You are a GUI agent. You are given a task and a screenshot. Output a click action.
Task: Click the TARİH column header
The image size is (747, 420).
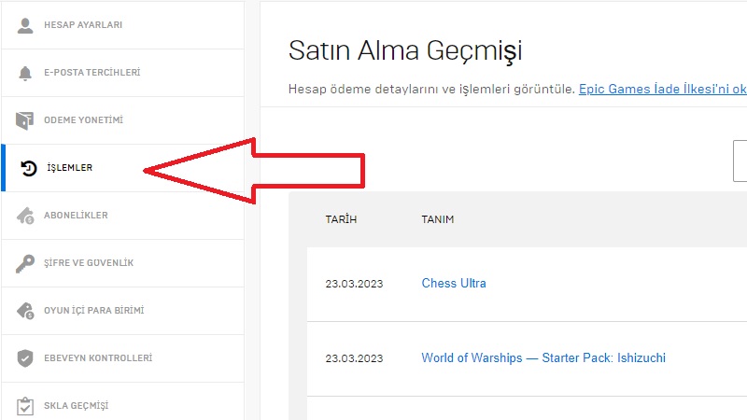(341, 219)
